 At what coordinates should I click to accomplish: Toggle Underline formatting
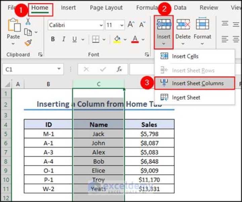pos(75,39)
